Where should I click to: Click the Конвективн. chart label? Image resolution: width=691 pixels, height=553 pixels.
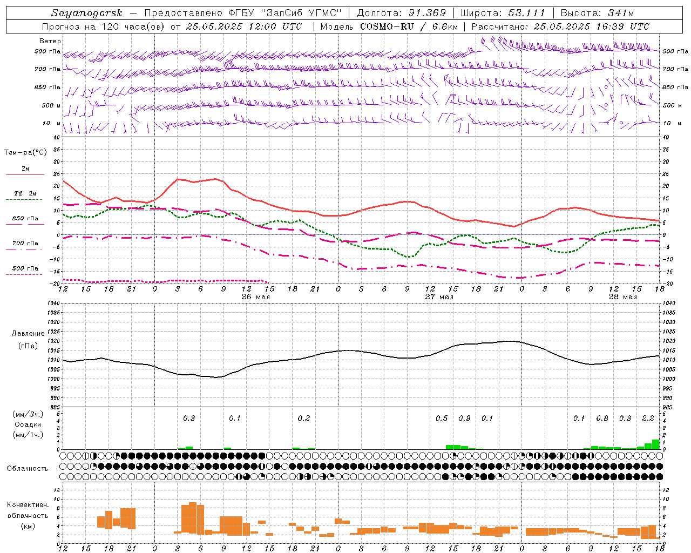pyautogui.click(x=28, y=505)
